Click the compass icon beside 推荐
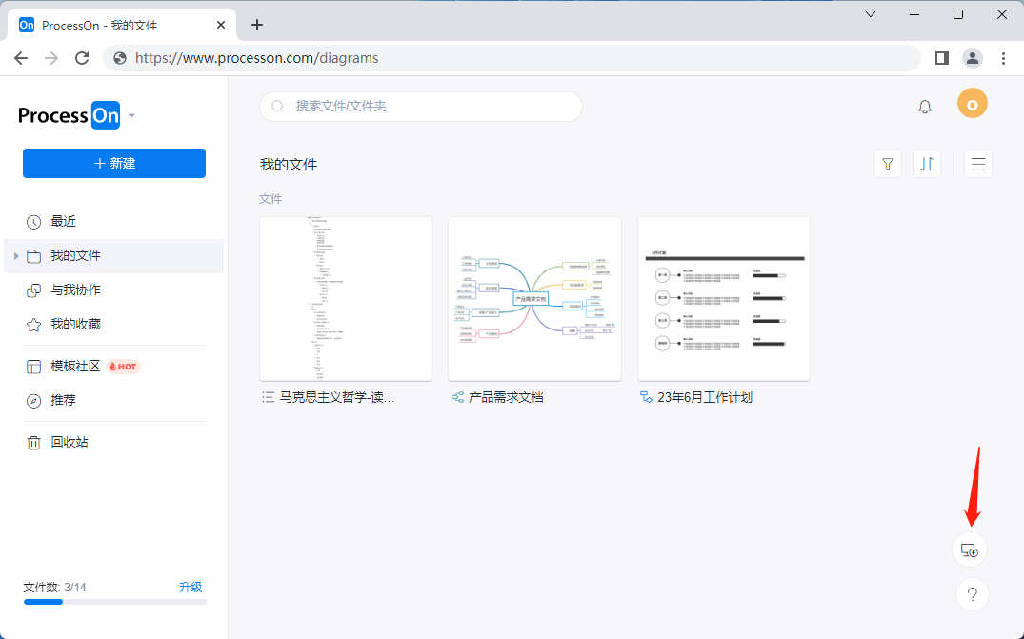Image resolution: width=1024 pixels, height=639 pixels. click(34, 401)
